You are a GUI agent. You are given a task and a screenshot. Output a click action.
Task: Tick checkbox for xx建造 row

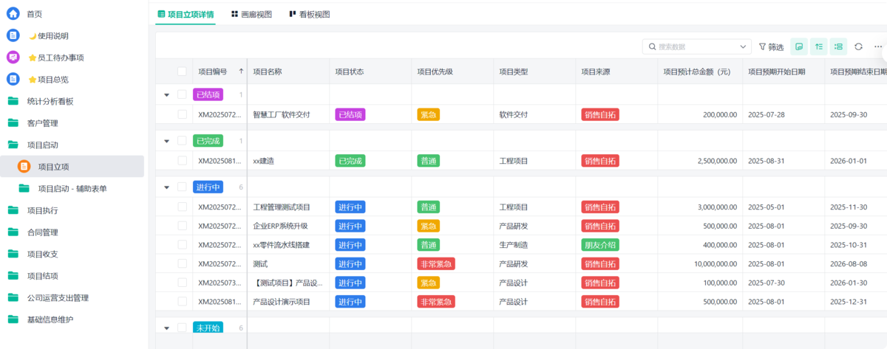182,161
